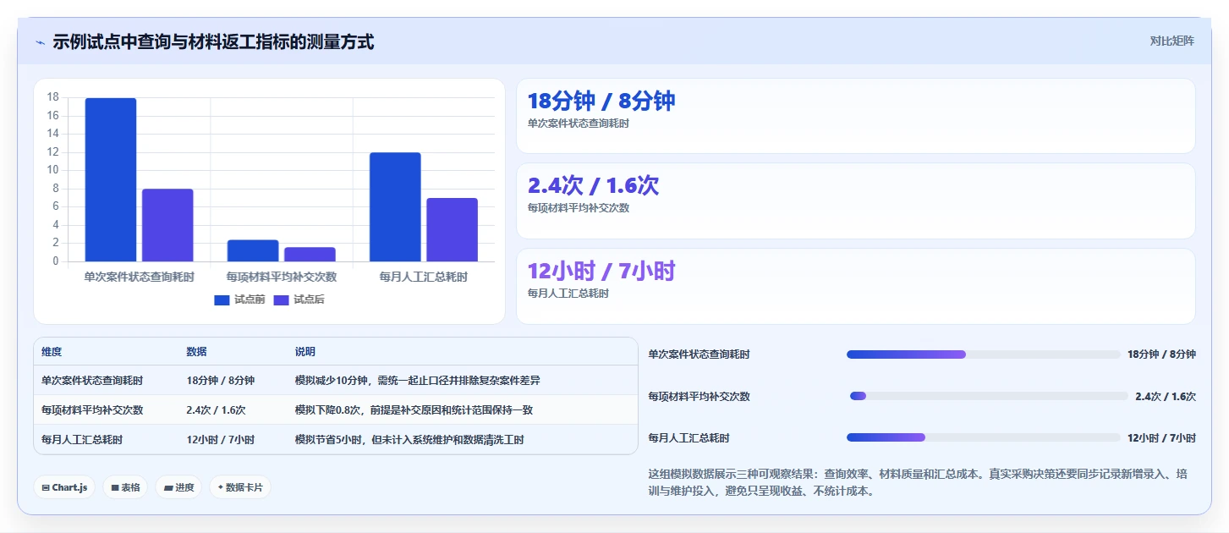Click the 对比矩阵 label in header
This screenshot has height=533, width=1229.
click(1171, 41)
